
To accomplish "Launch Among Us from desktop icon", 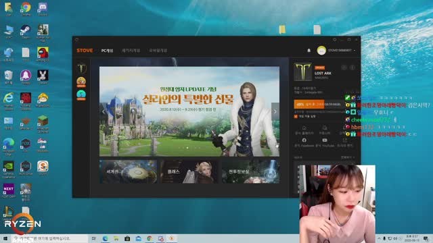I will click(x=43, y=53).
